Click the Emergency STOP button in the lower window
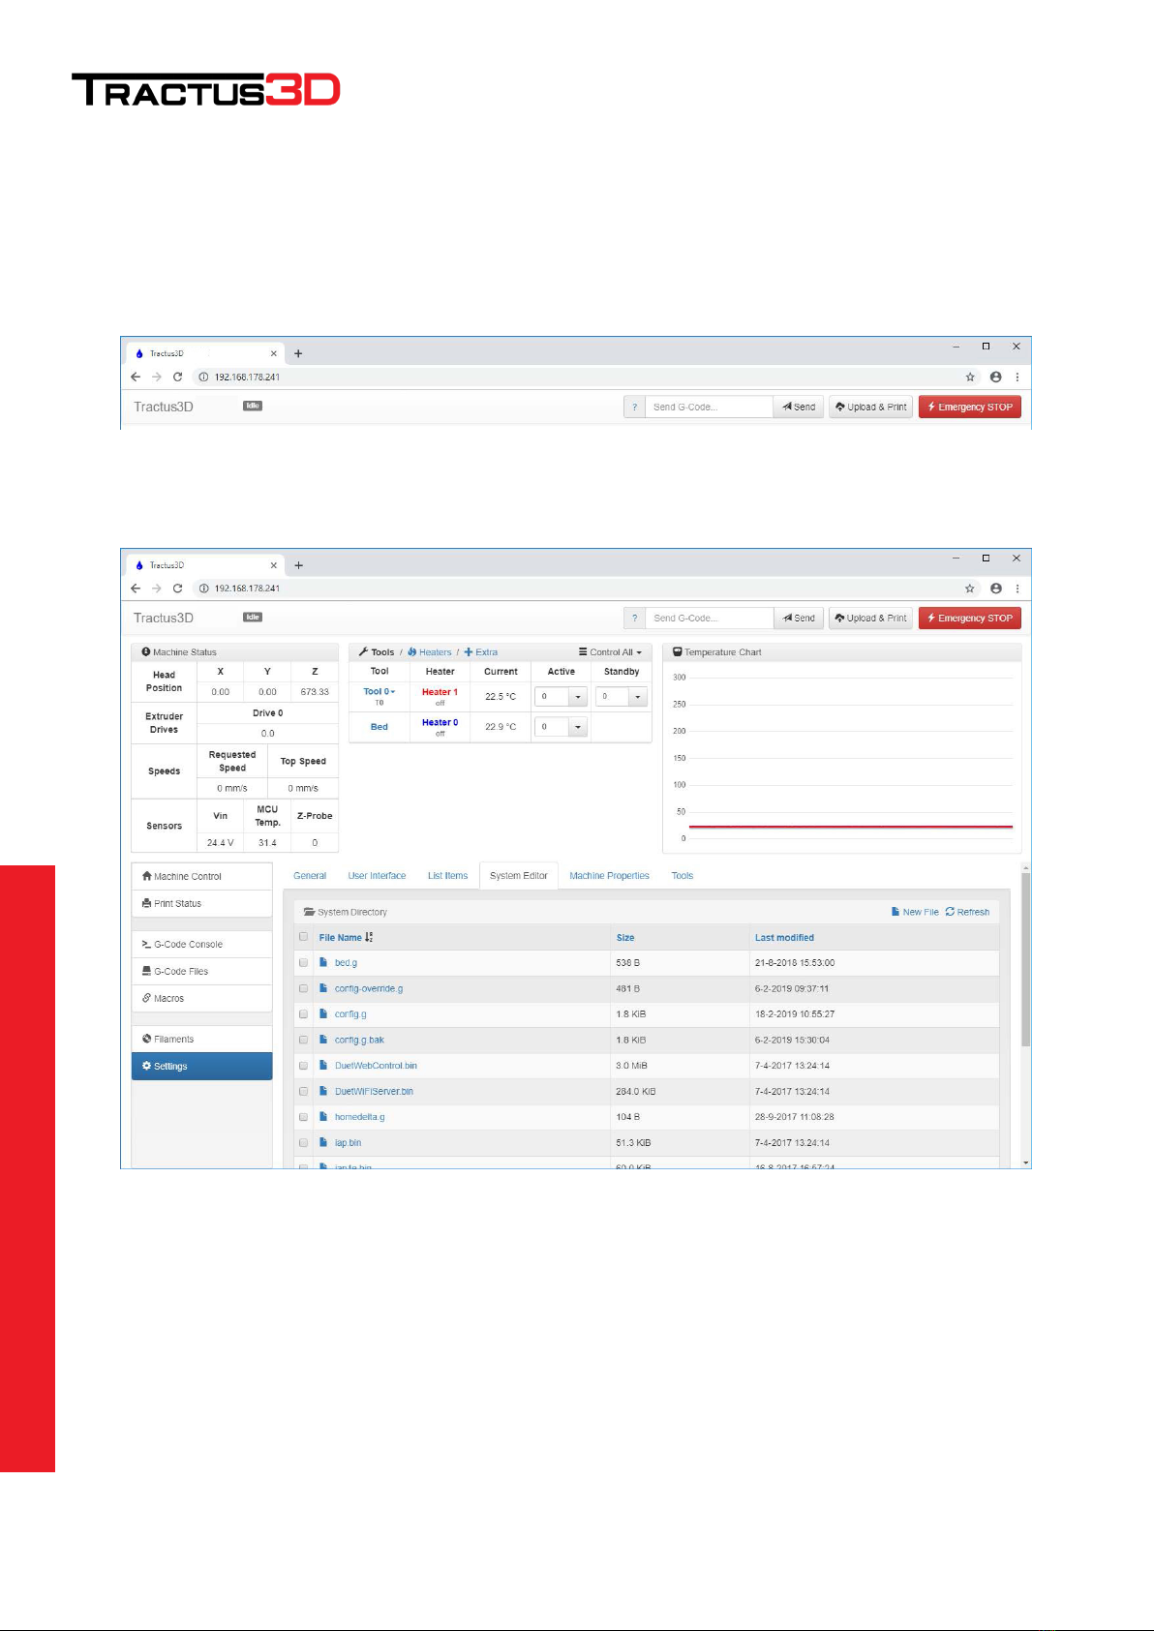Viewport: 1154px width, 1631px height. pos(969,618)
